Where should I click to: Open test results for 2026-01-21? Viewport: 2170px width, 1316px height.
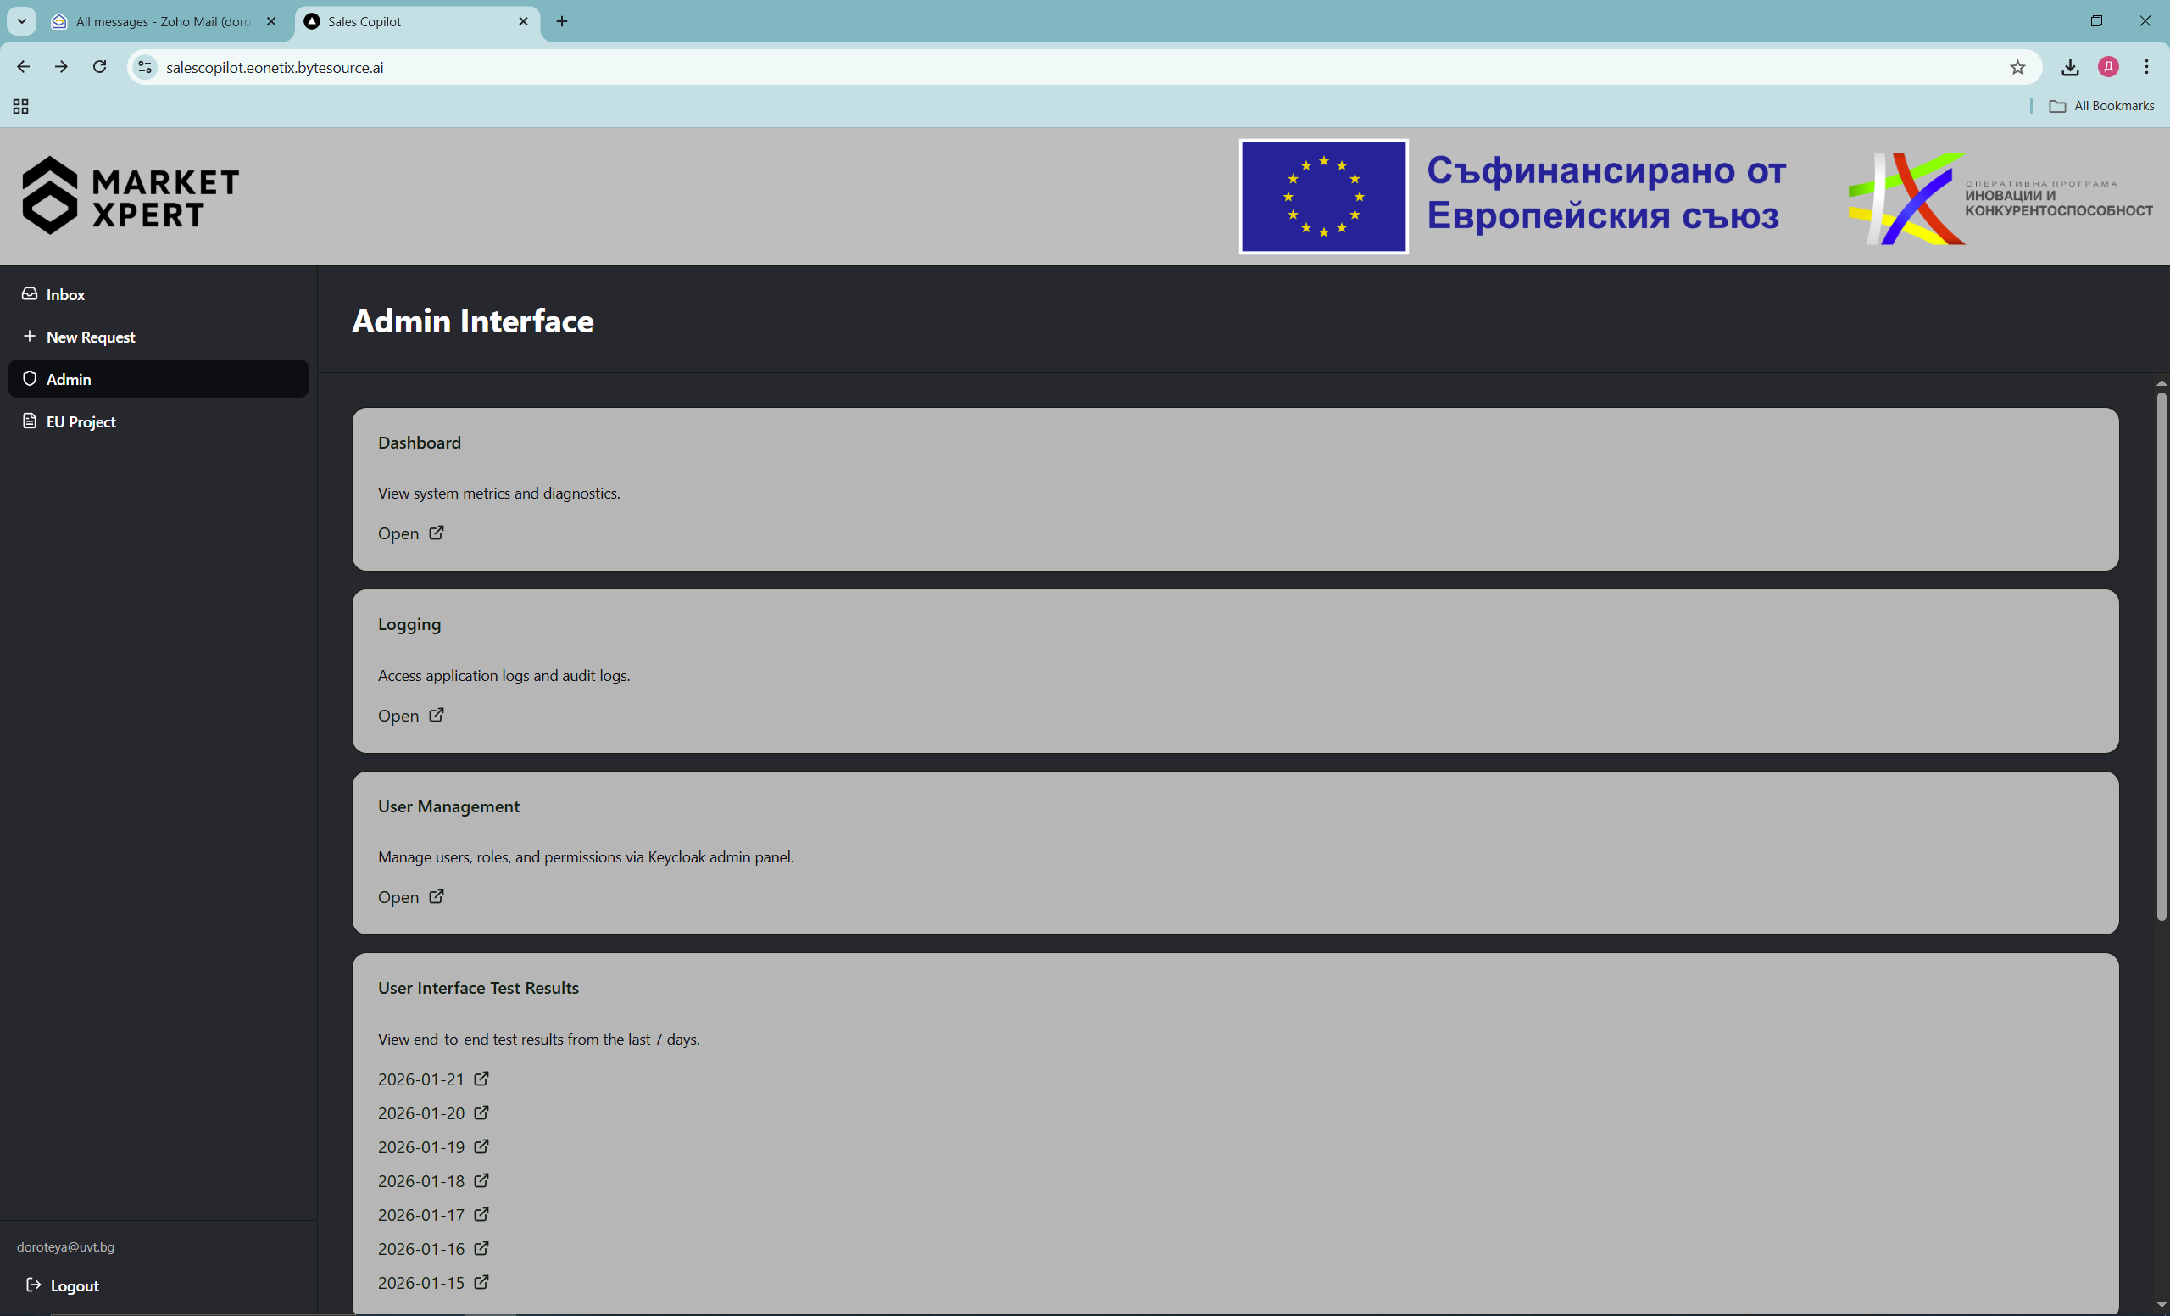point(421,1079)
